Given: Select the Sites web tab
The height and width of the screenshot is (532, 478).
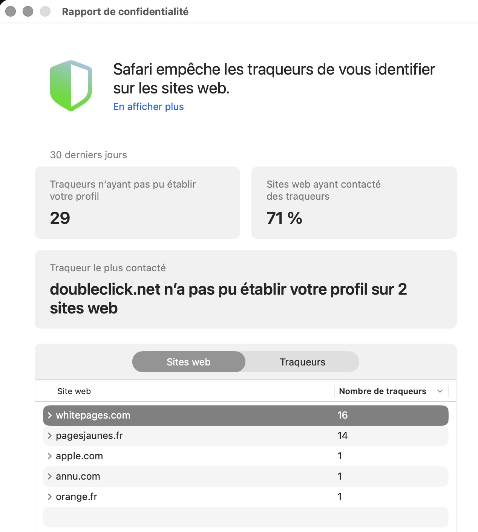Looking at the screenshot, I should point(188,362).
